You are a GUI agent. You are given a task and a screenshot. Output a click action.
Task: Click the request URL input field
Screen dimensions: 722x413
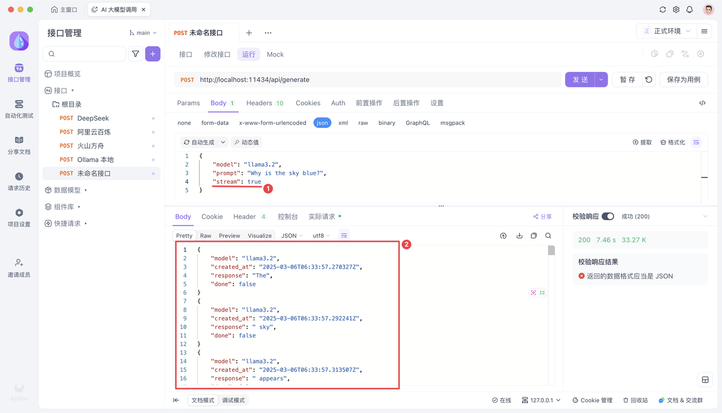click(368, 79)
